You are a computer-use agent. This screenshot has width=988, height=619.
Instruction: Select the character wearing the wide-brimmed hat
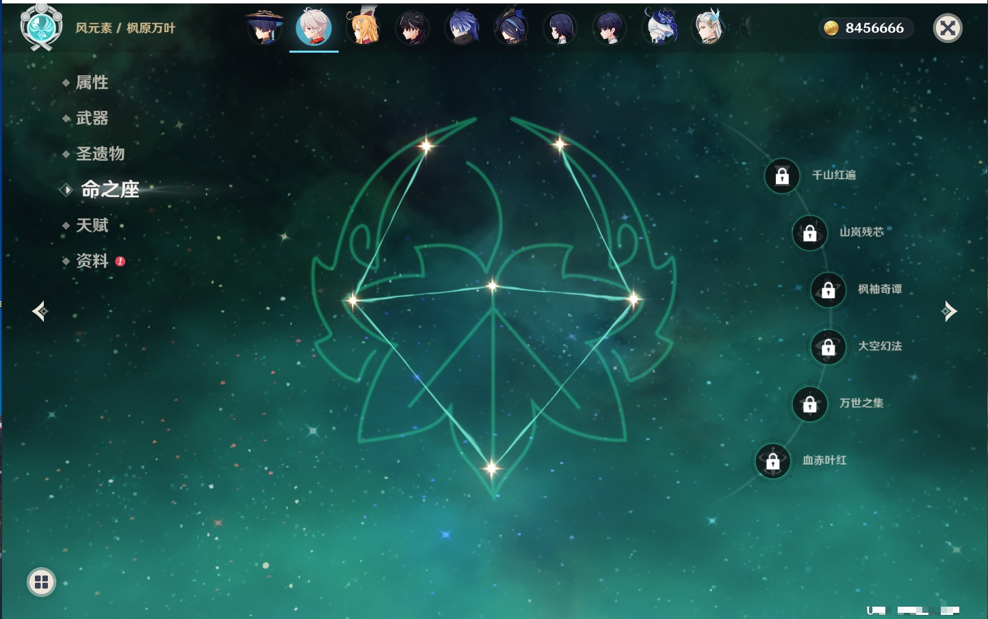(x=264, y=28)
